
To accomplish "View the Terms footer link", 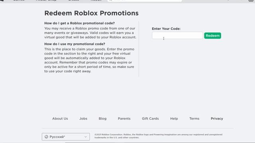I will (194, 118).
